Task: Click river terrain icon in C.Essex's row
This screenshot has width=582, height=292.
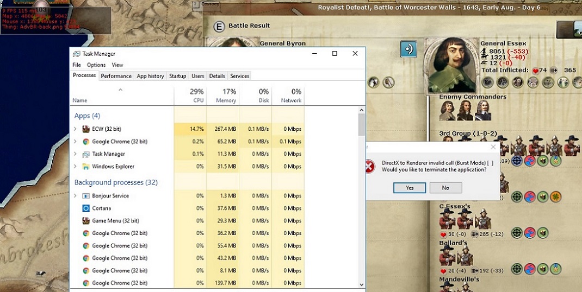Action: [530, 233]
